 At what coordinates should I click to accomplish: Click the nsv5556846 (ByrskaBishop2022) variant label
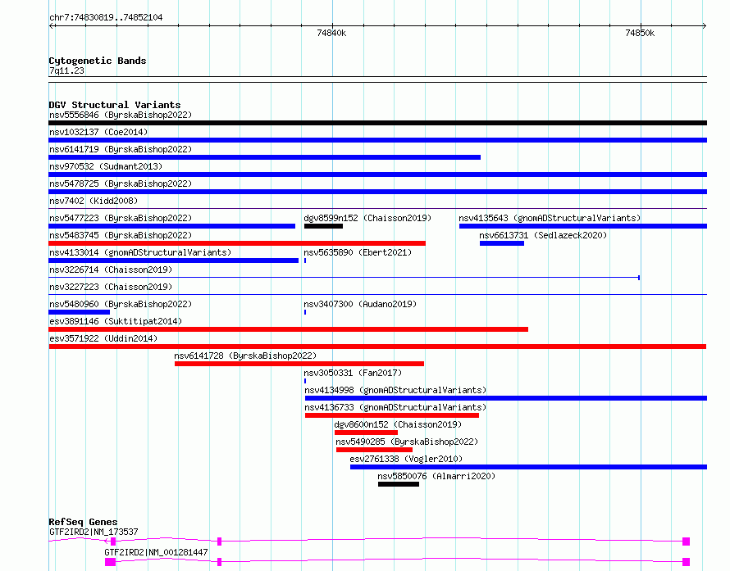pos(121,115)
